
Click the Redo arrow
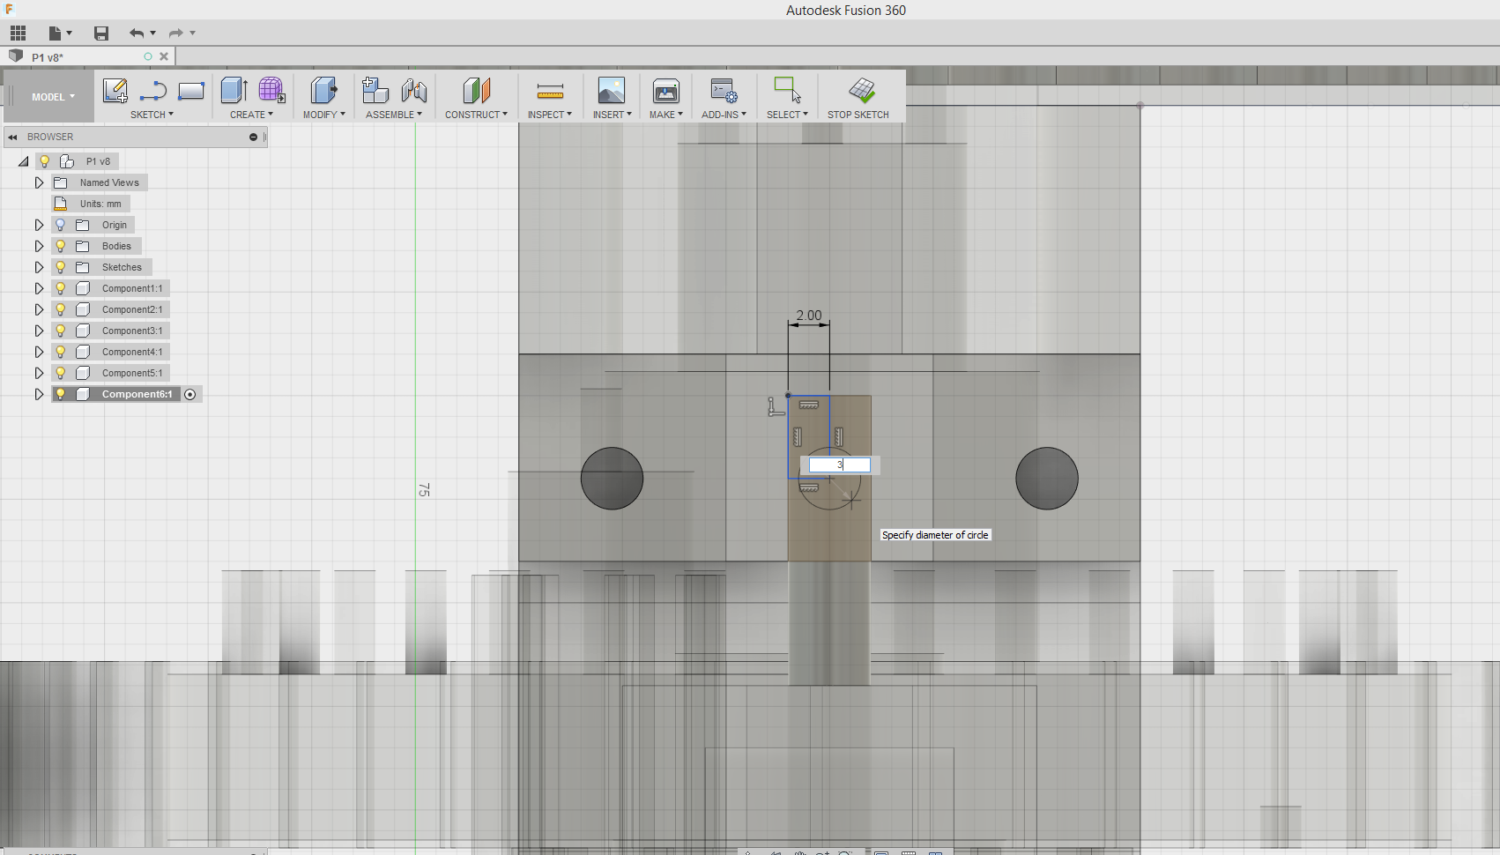pyautogui.click(x=175, y=33)
